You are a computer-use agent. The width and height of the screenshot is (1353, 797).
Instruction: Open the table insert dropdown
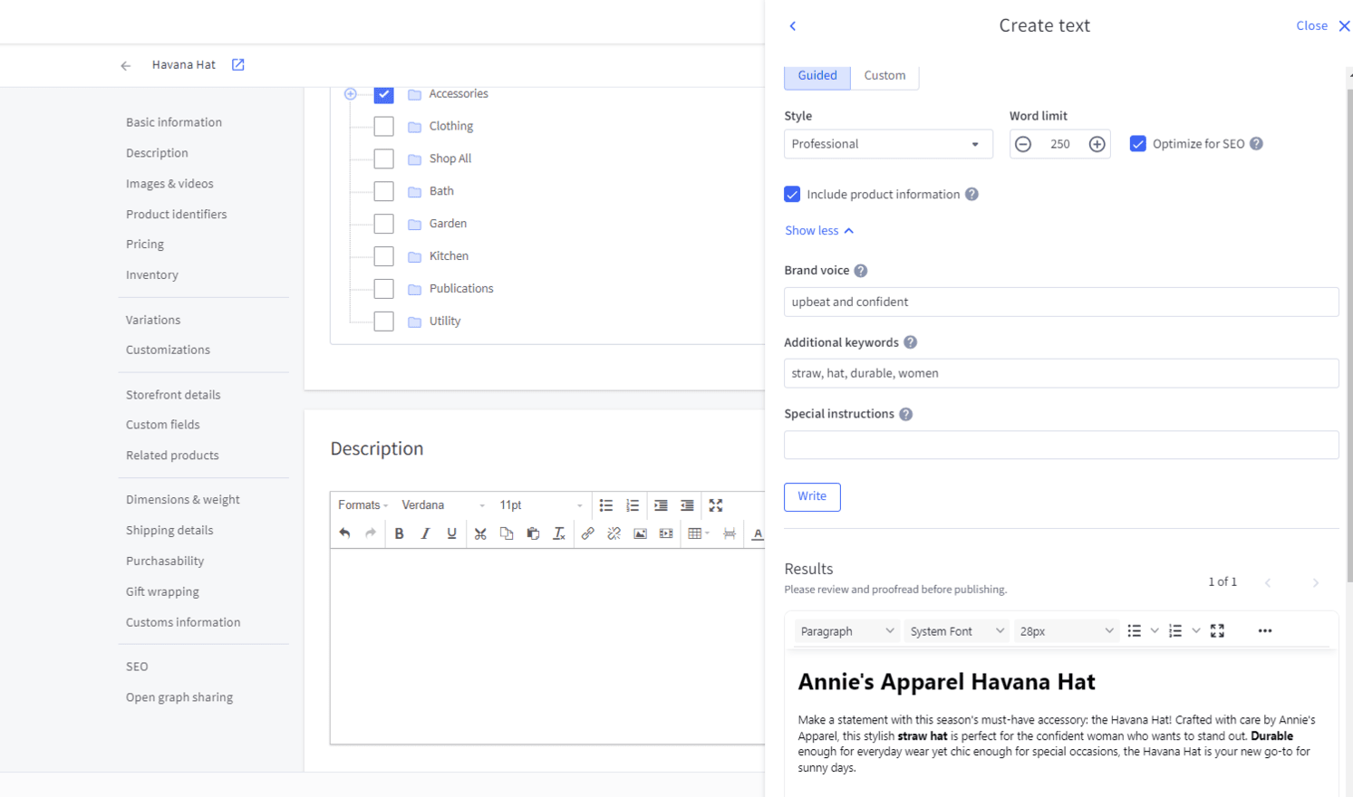[699, 533]
